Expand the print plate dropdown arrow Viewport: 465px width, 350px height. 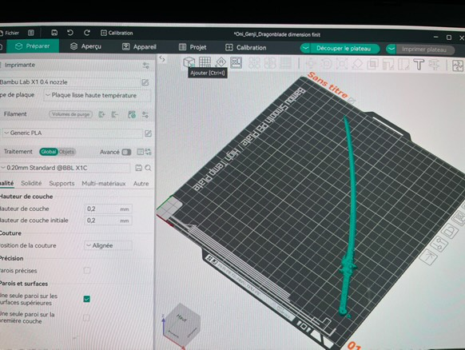pyautogui.click(x=391, y=49)
